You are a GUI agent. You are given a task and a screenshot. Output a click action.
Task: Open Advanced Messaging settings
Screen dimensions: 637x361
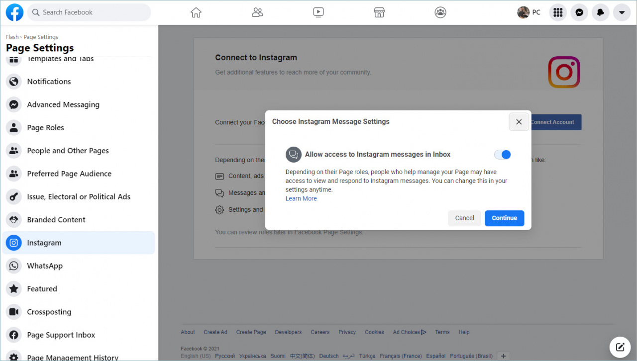79,104
